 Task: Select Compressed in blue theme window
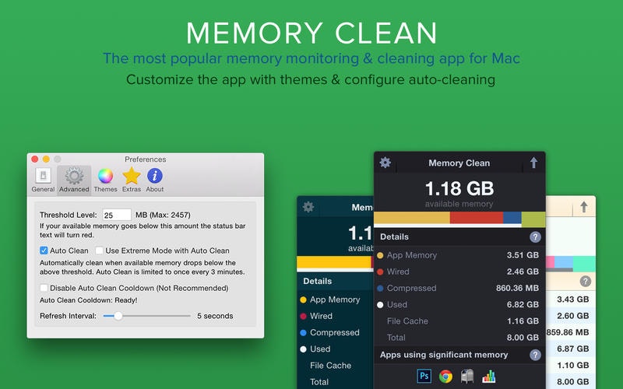pos(335,333)
